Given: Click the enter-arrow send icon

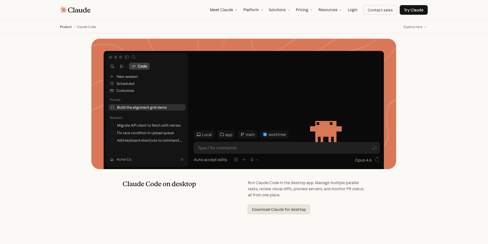Looking at the screenshot, I should (374, 148).
